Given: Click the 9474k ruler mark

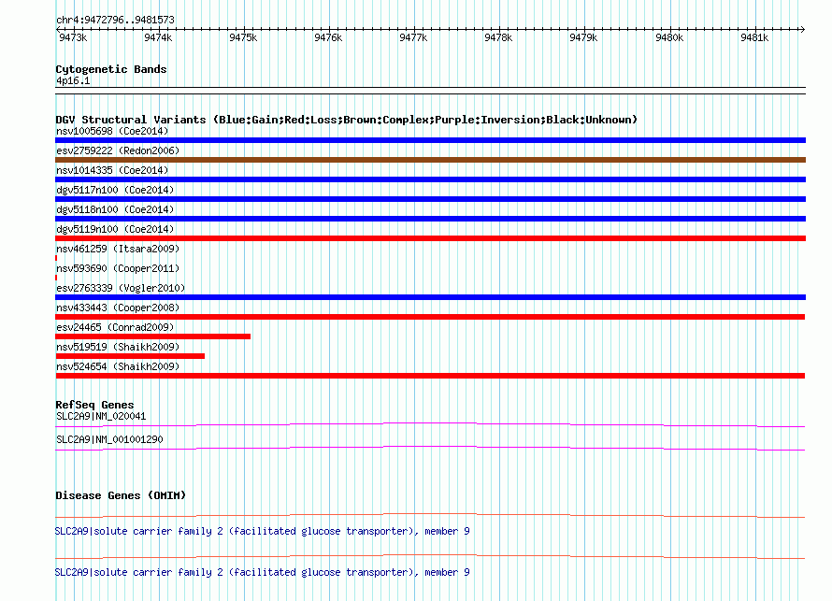Looking at the screenshot, I should tap(158, 37).
